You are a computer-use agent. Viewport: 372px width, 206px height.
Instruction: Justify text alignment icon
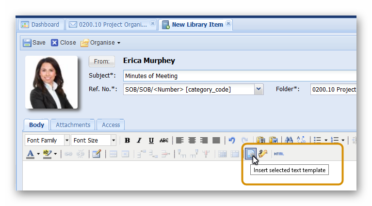216,141
